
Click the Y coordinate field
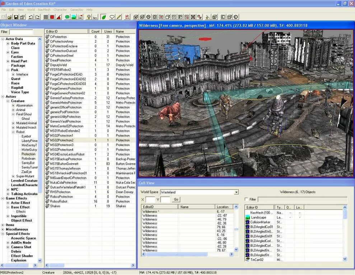coord(165,199)
